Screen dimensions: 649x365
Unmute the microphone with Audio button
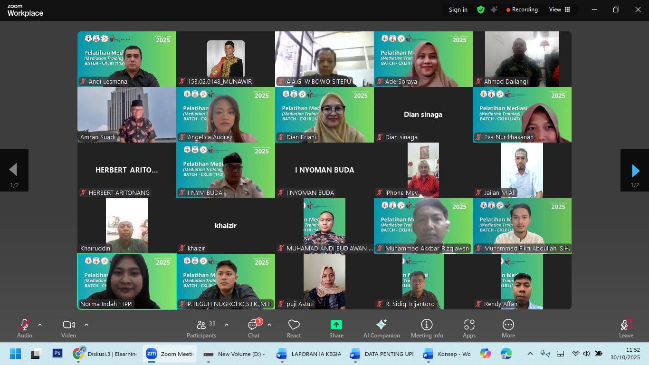coord(25,328)
